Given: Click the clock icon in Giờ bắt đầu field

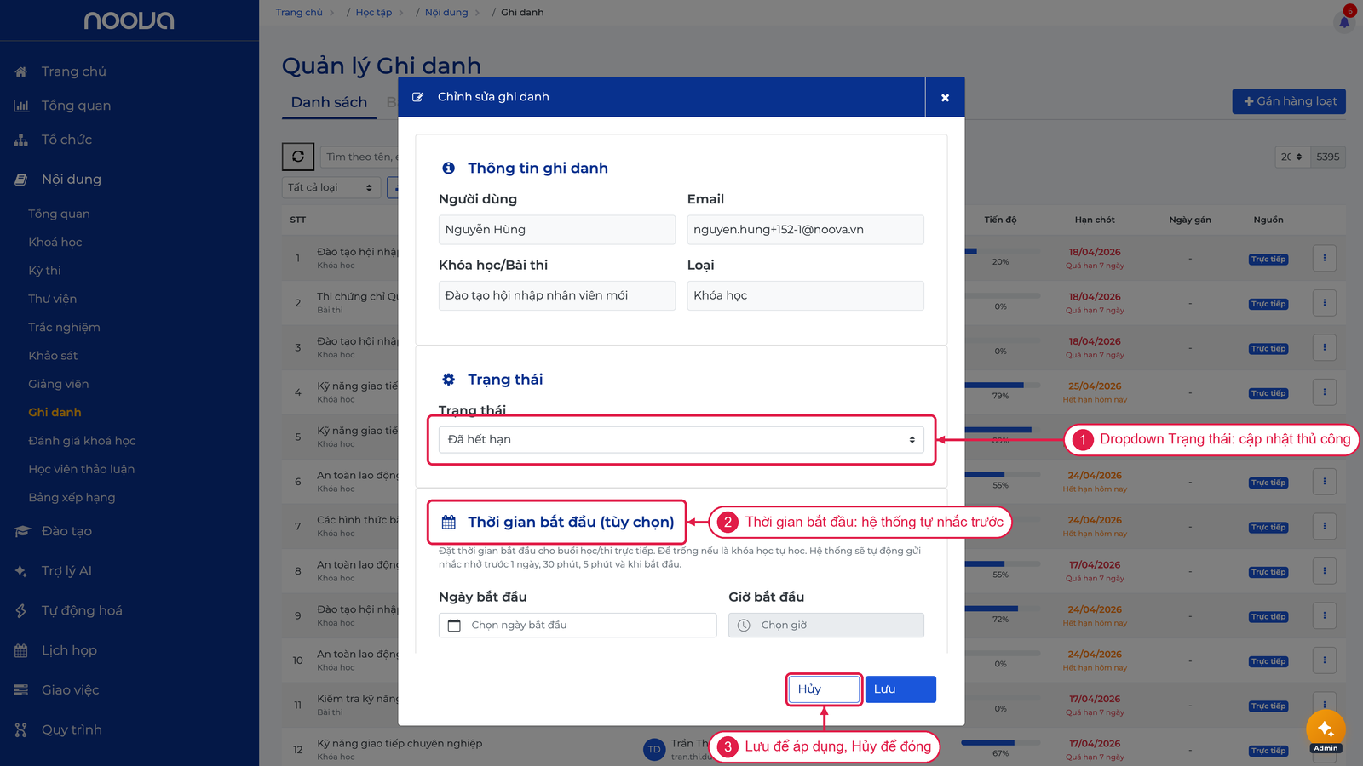Looking at the screenshot, I should click(x=744, y=625).
